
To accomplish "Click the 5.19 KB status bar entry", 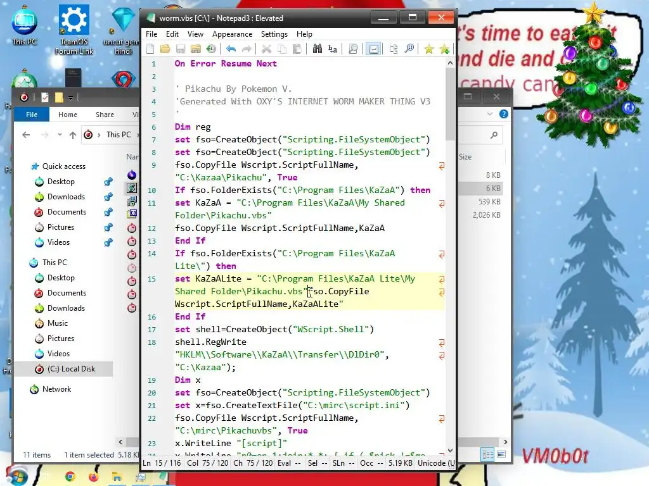I will [400, 463].
